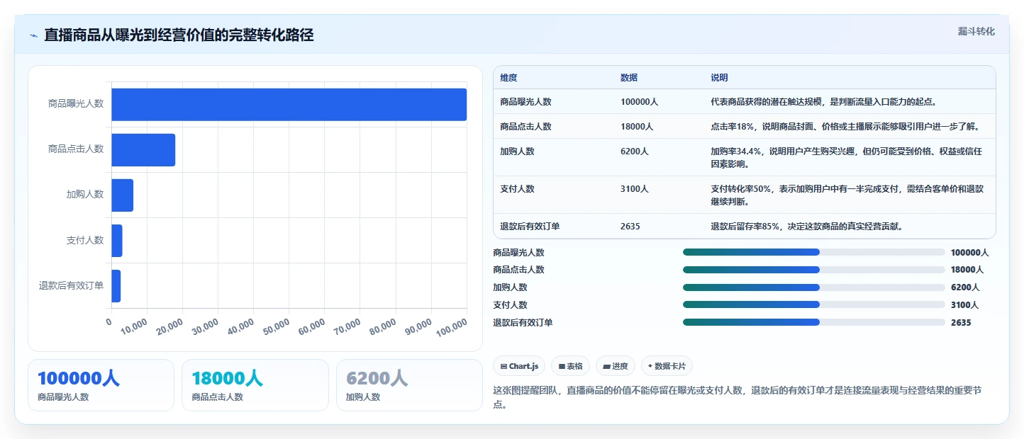
Task: Click the 支付人数 progress bar
Action: click(x=813, y=304)
